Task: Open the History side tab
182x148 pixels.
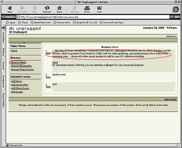Action: pos(3,52)
